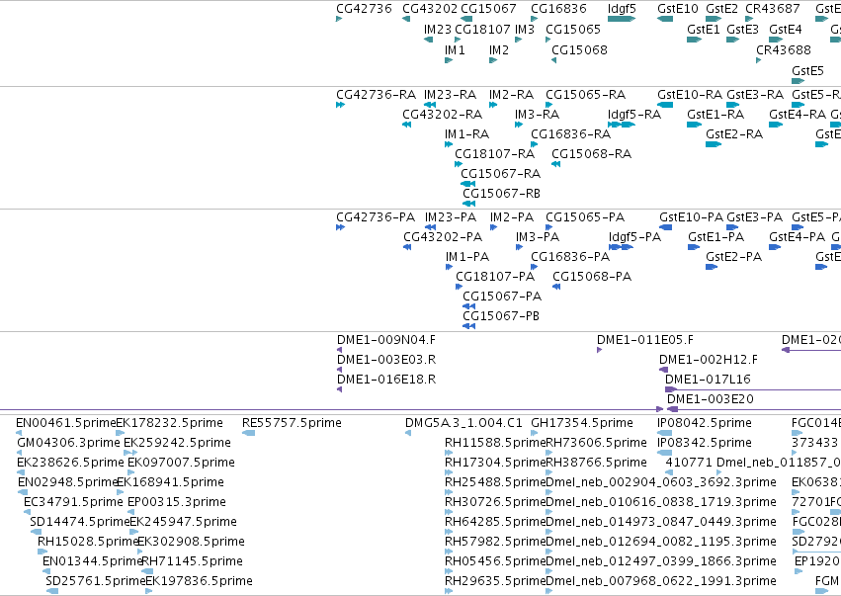Select the GstE10-PA protein label
Screen dimensions: 841x596
[692, 217]
